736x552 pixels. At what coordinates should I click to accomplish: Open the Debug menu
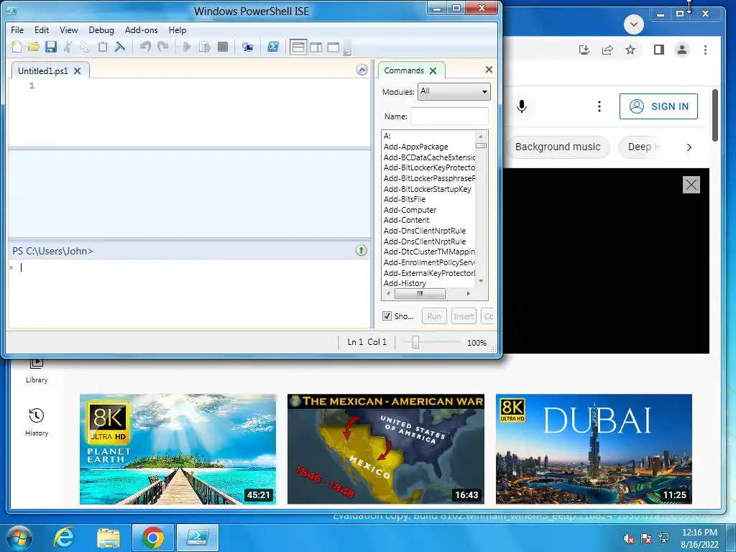pyautogui.click(x=101, y=30)
